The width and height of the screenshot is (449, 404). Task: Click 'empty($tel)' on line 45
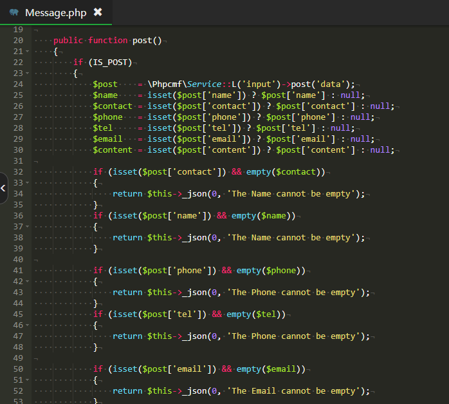[x=253, y=314]
